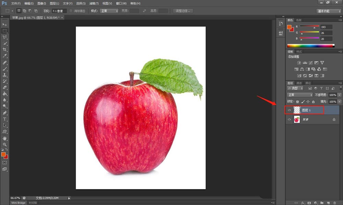Add a Levels adjustment
The width and height of the screenshot is (343, 205).
pyautogui.click(x=305, y=62)
